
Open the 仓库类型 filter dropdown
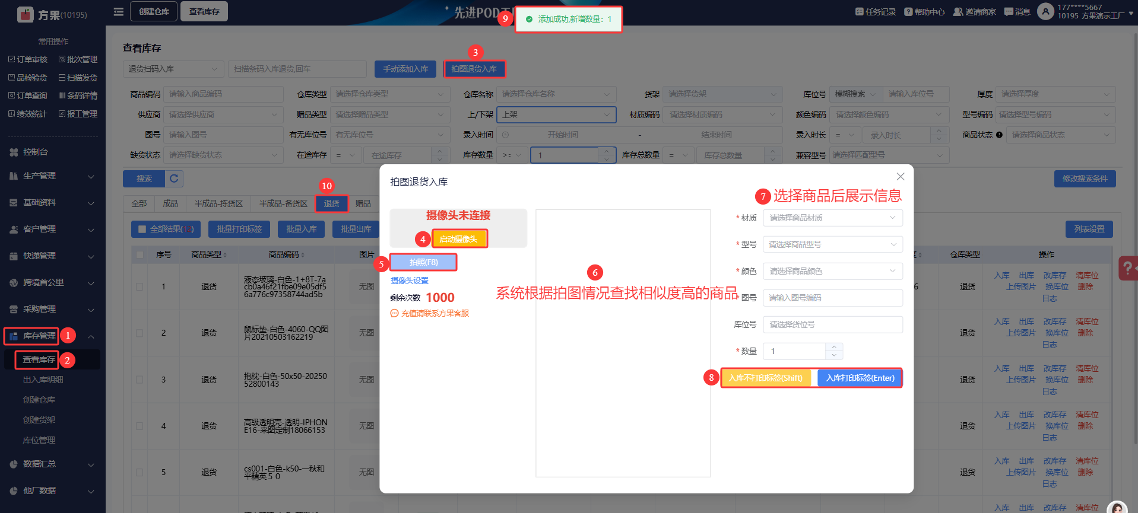pos(389,94)
